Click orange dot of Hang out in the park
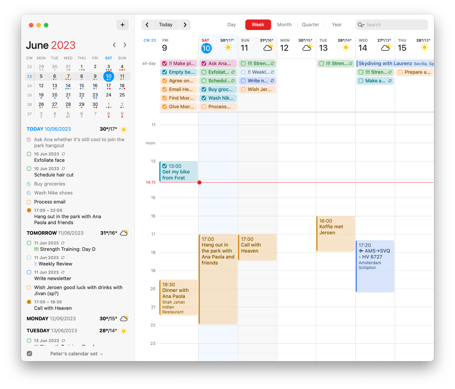The height and width of the screenshot is (389, 455). 29,210
